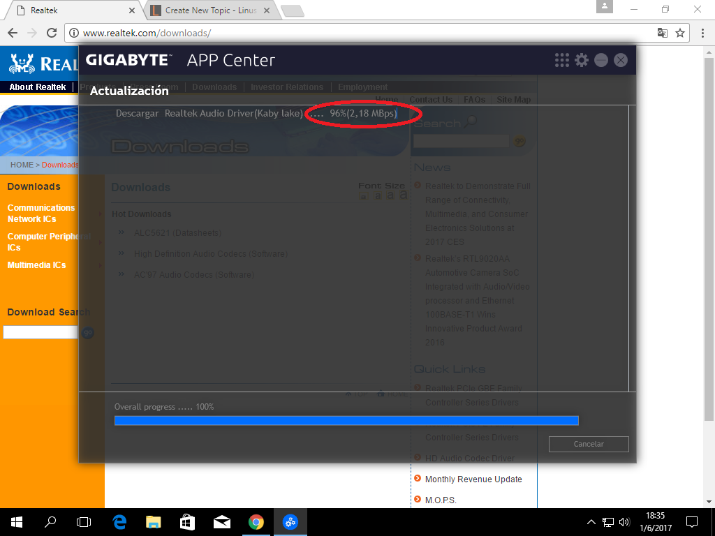Close the Realtek tab
715x536 pixels.
[x=132, y=10]
